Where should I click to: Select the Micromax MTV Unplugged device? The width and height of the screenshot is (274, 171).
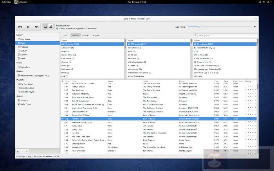click(37, 75)
